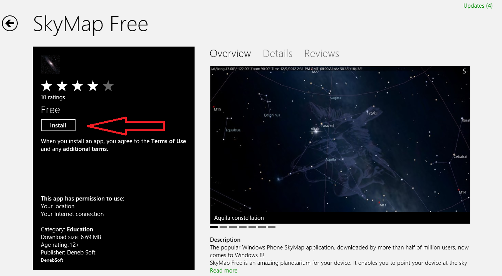Select the second screenshot page indicator
Image resolution: width=502 pixels, height=276 pixels.
tap(223, 227)
